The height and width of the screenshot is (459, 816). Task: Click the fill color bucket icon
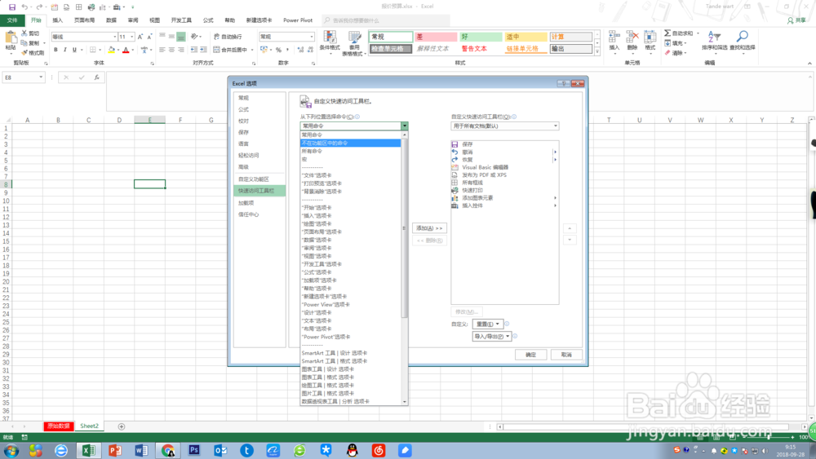tap(111, 50)
